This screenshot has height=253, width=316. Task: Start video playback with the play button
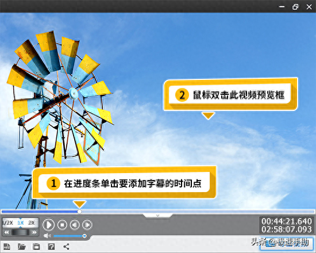click(x=49, y=225)
